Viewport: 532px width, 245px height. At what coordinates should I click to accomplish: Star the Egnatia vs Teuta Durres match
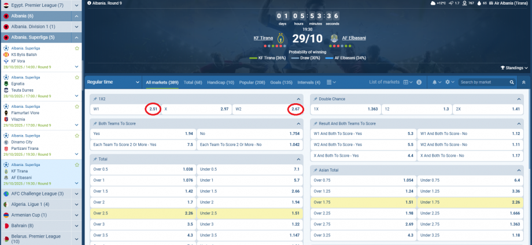(77, 77)
